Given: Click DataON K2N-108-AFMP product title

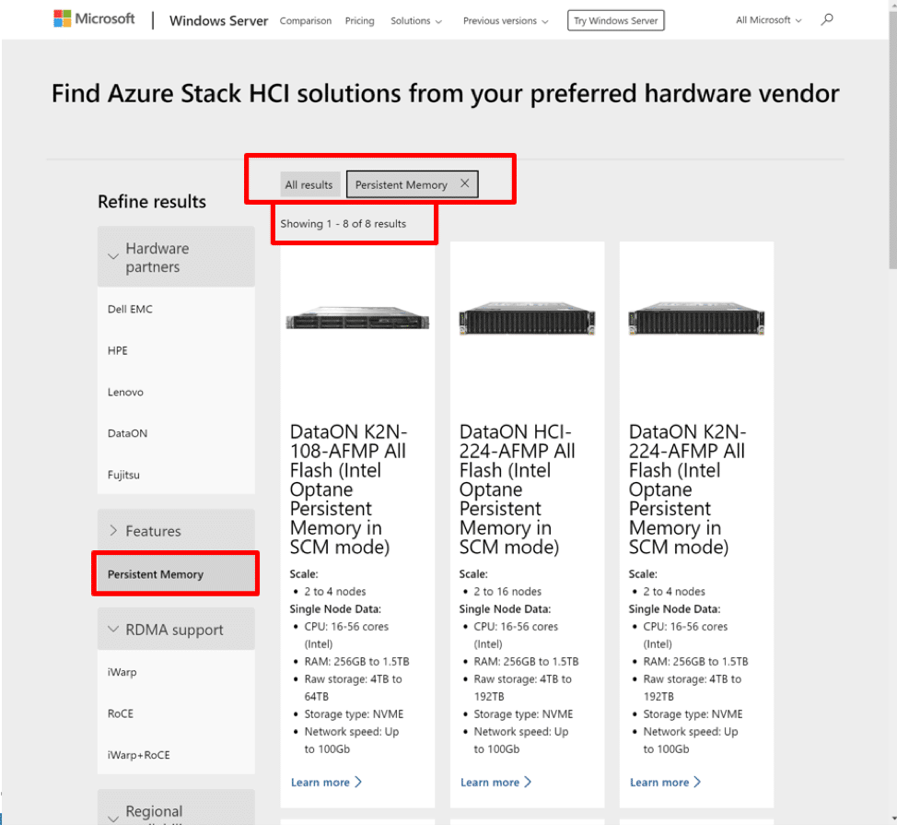Looking at the screenshot, I should click(x=348, y=489).
